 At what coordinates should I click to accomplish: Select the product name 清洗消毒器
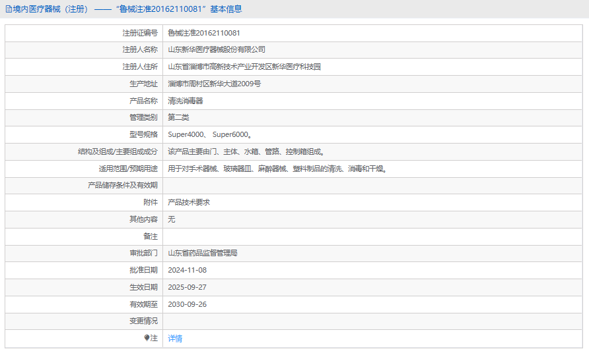pos(186,101)
